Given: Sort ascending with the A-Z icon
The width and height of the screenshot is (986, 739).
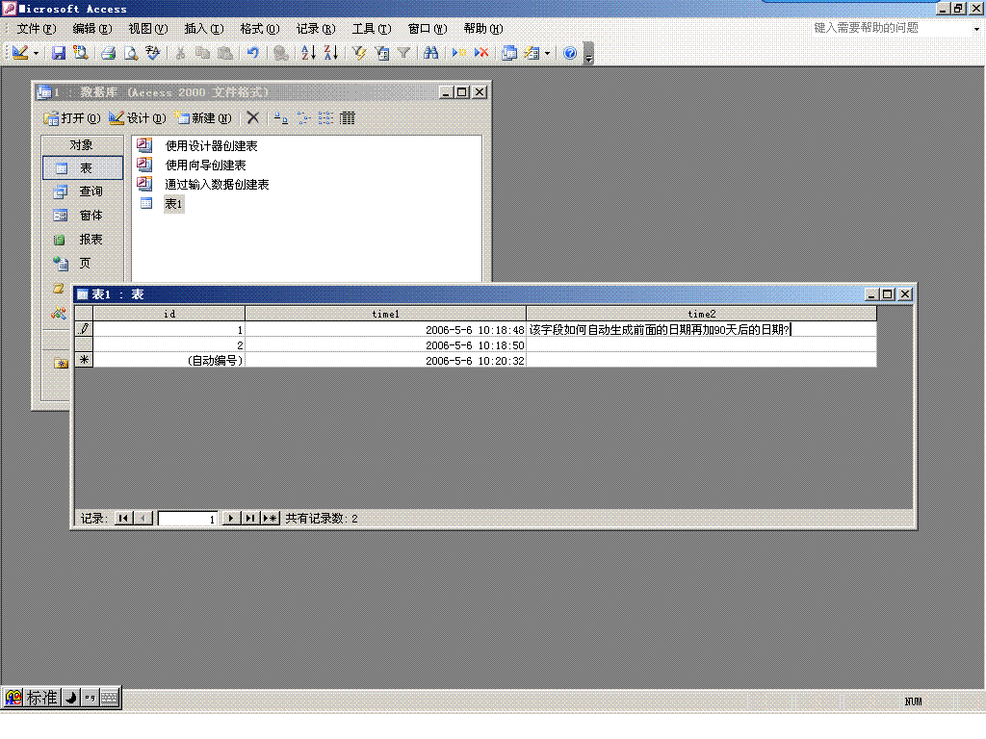Looking at the screenshot, I should (x=308, y=54).
